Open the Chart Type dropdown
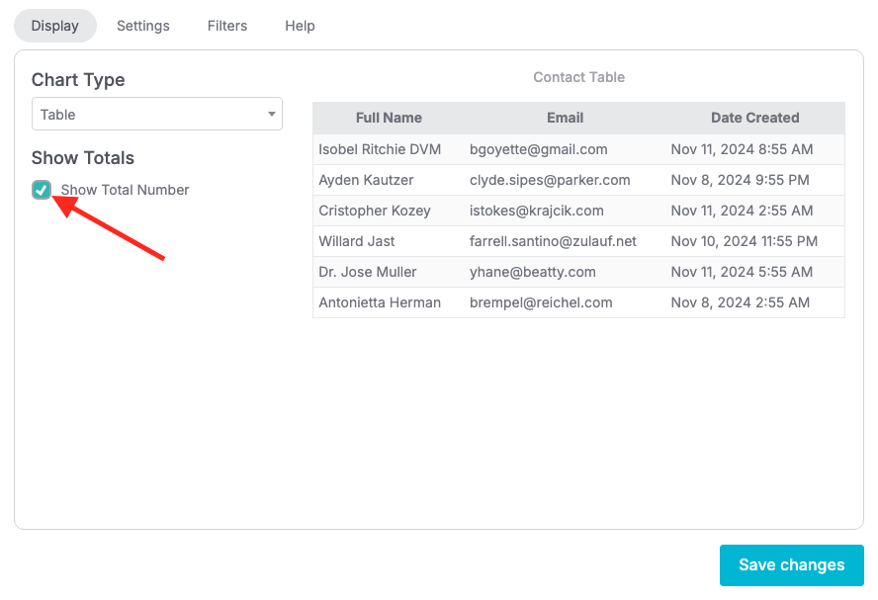This screenshot has height=600, width=878. pos(157,115)
